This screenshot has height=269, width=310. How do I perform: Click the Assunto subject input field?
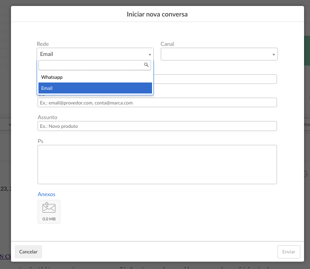157,126
